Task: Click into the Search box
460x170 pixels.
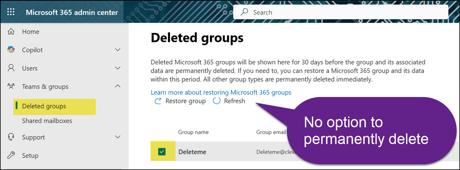Action: [341, 12]
